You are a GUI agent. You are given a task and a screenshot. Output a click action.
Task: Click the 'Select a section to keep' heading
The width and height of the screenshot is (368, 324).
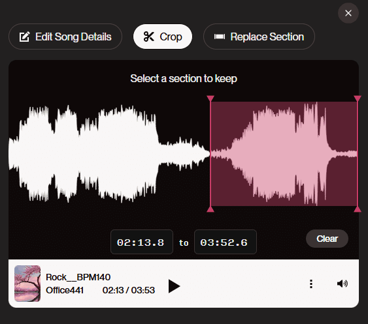(x=184, y=79)
